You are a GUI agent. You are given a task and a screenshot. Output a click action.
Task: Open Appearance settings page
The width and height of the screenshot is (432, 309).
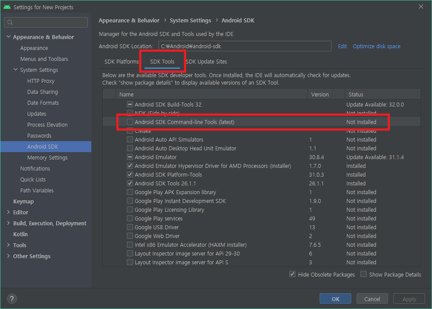(x=34, y=48)
